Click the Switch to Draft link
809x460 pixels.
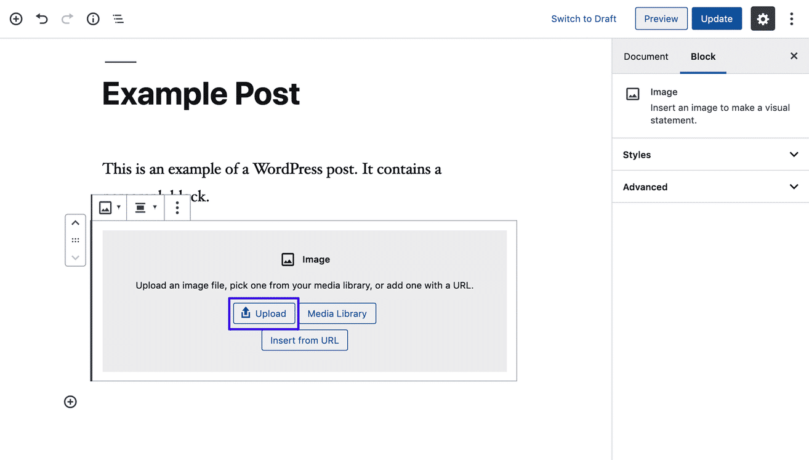coord(584,18)
